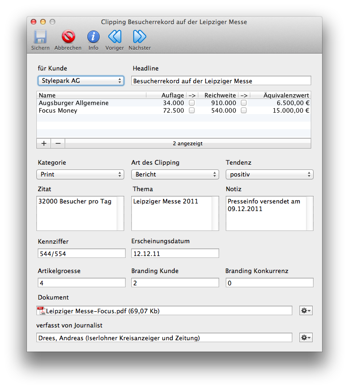Click Äquivalenzwert 6.500,00 €

(x=293, y=103)
